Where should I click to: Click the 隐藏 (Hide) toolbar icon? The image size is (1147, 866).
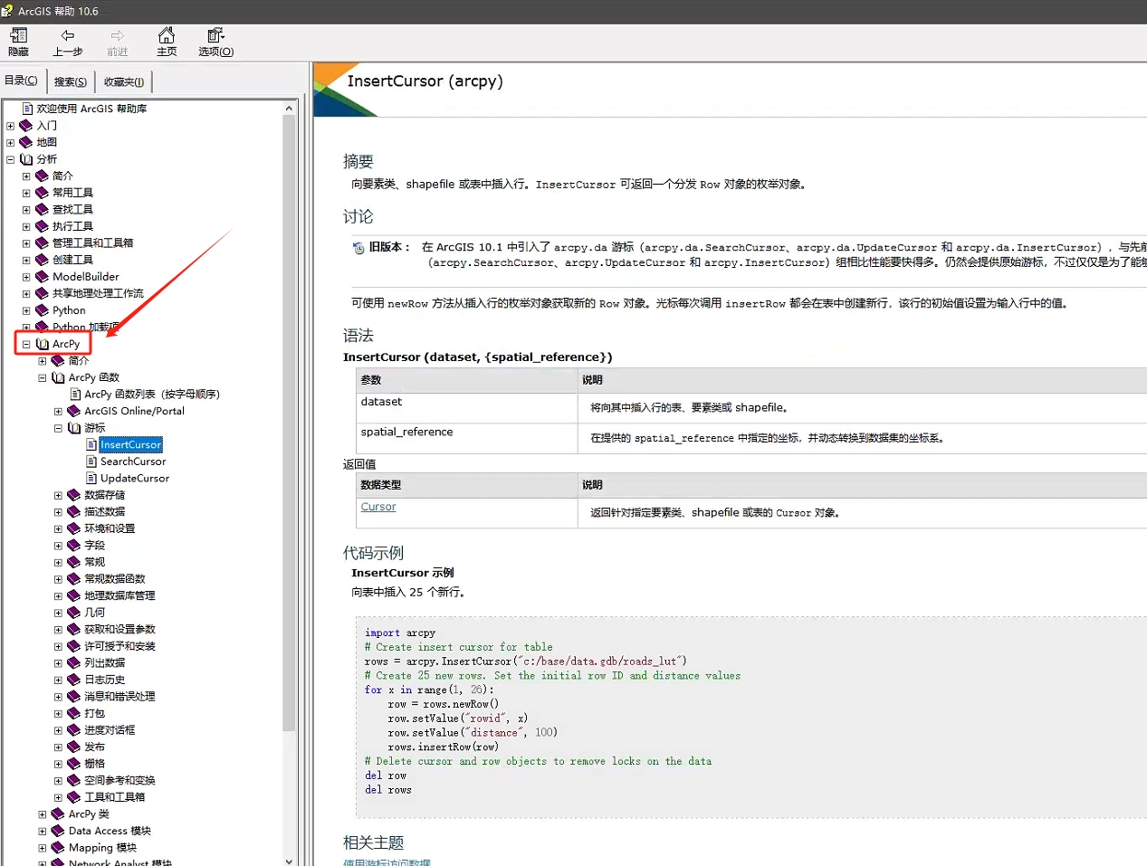(x=18, y=35)
